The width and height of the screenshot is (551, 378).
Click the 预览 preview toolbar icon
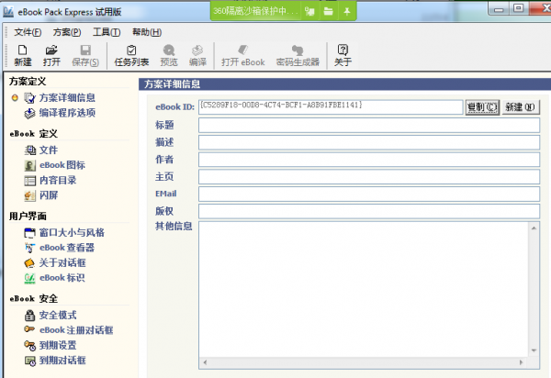pyautogui.click(x=169, y=55)
